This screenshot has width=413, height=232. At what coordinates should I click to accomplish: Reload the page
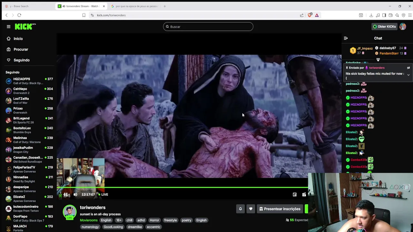click(x=19, y=15)
